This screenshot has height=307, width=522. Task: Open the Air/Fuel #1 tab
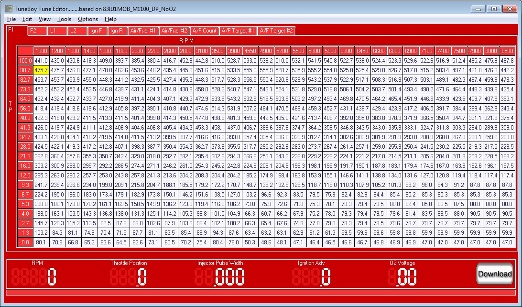[x=144, y=31]
